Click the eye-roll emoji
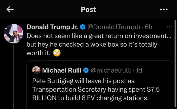This screenshot has width=177, height=109. tap(57, 53)
